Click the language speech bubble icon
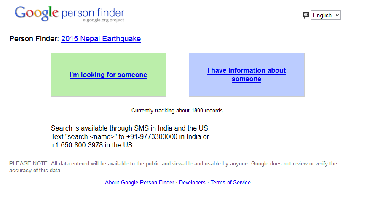The width and height of the screenshot is (367, 224). (x=306, y=15)
